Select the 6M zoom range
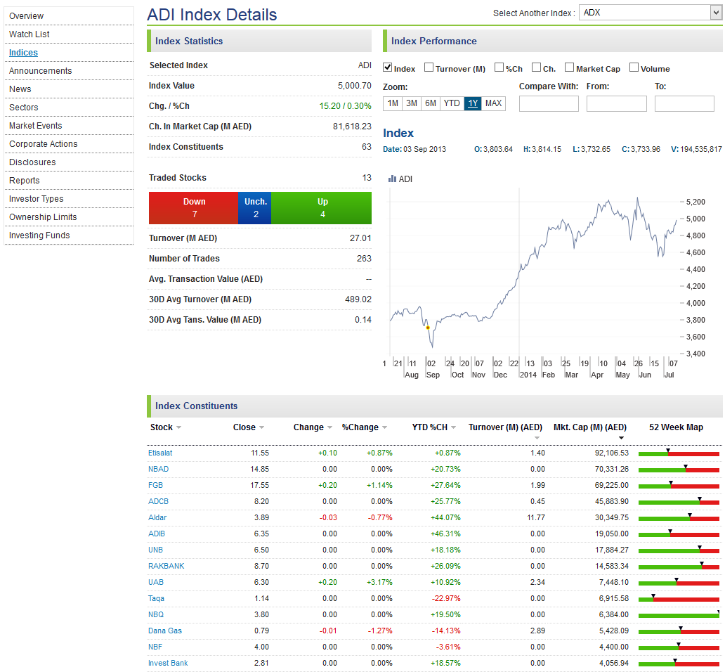Screen dimensions: 725x672 (431, 103)
